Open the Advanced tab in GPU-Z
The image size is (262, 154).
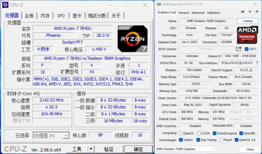coord(198,13)
